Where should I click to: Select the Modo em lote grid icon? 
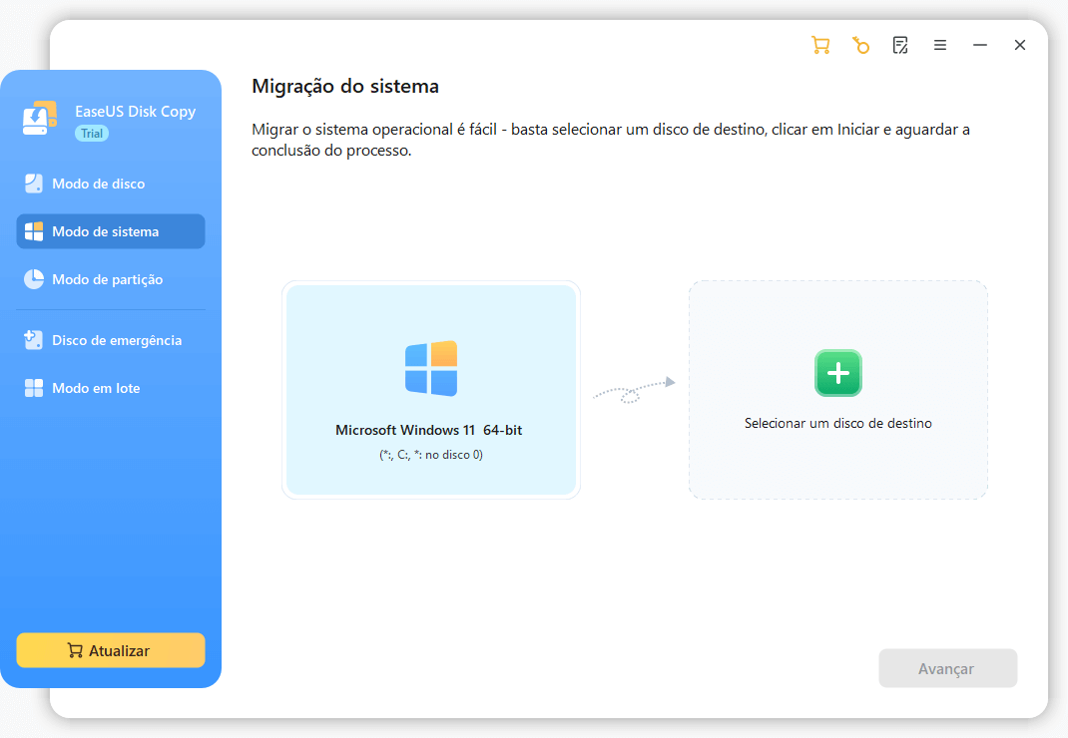click(34, 388)
